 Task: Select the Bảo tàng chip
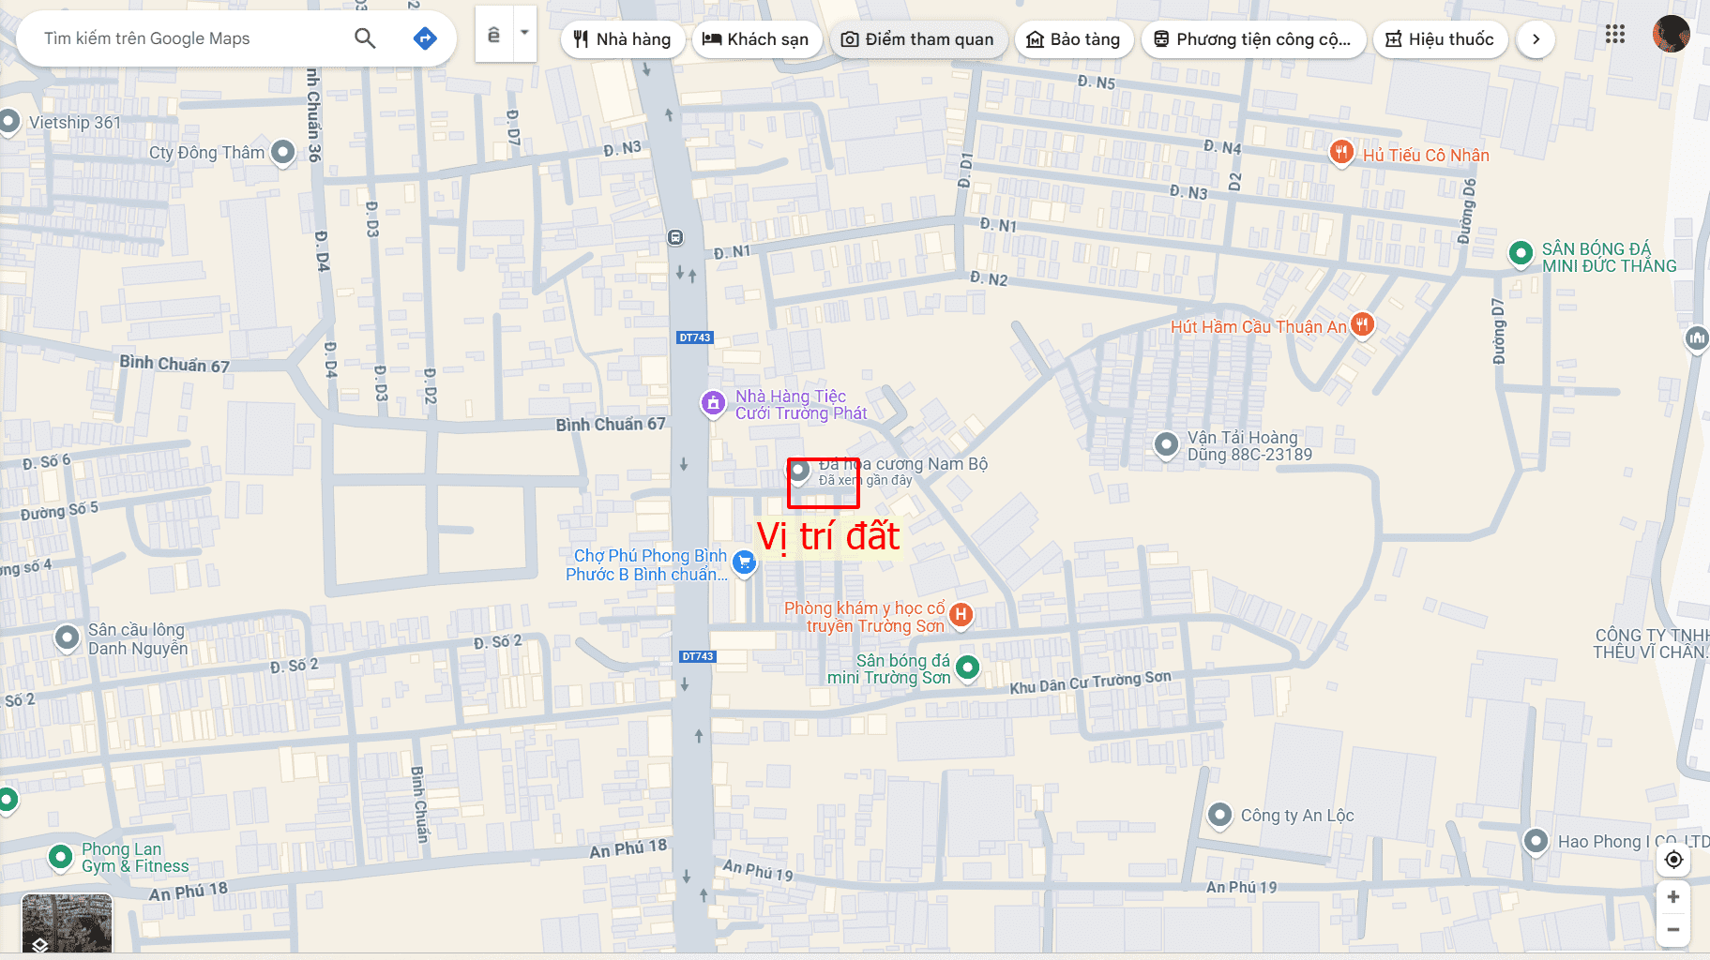1074,39
